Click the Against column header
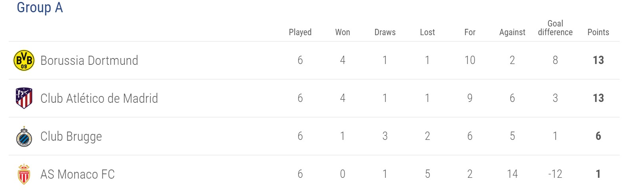This screenshot has height=194, width=624. (x=512, y=32)
